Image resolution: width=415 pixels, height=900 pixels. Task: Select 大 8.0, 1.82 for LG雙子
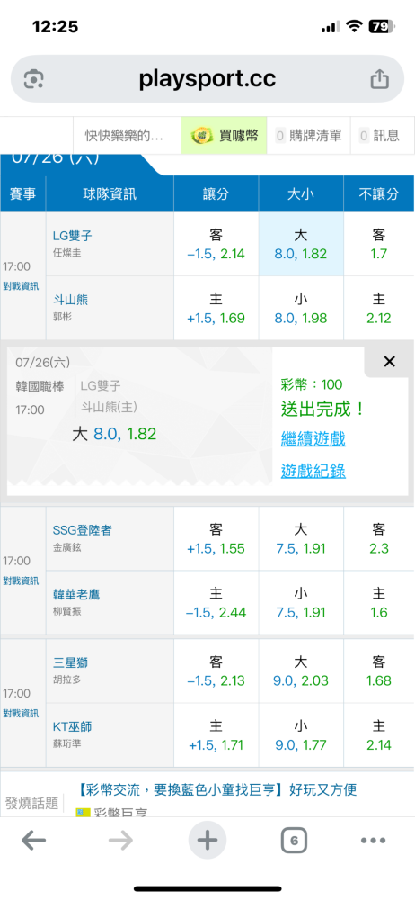(x=301, y=245)
